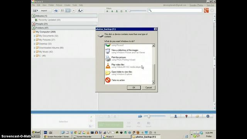247x139 pixels.
Task: Click the dialog list scroll-down arrow
Action: [154, 83]
